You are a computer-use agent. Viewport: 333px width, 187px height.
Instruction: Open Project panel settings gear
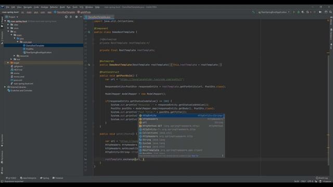point(76,17)
